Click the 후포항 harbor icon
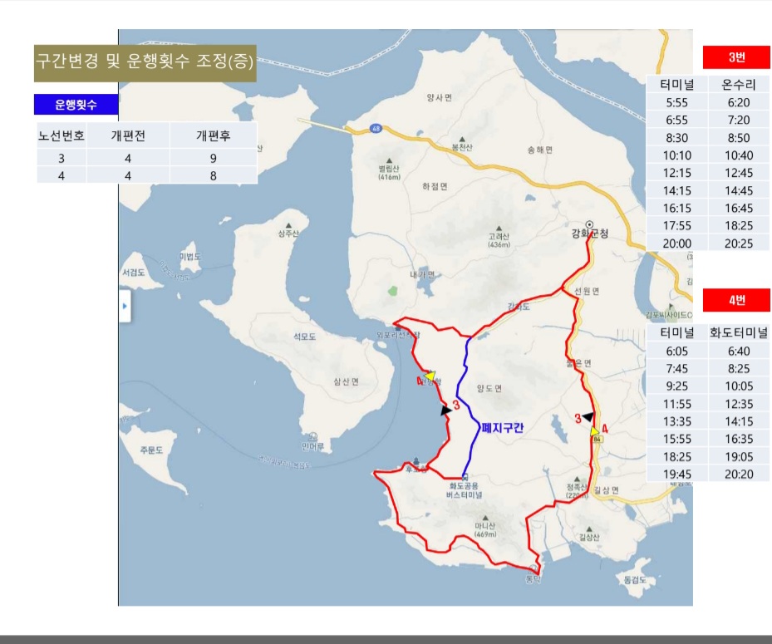Image resolution: width=772 pixels, height=644 pixels. [416, 461]
